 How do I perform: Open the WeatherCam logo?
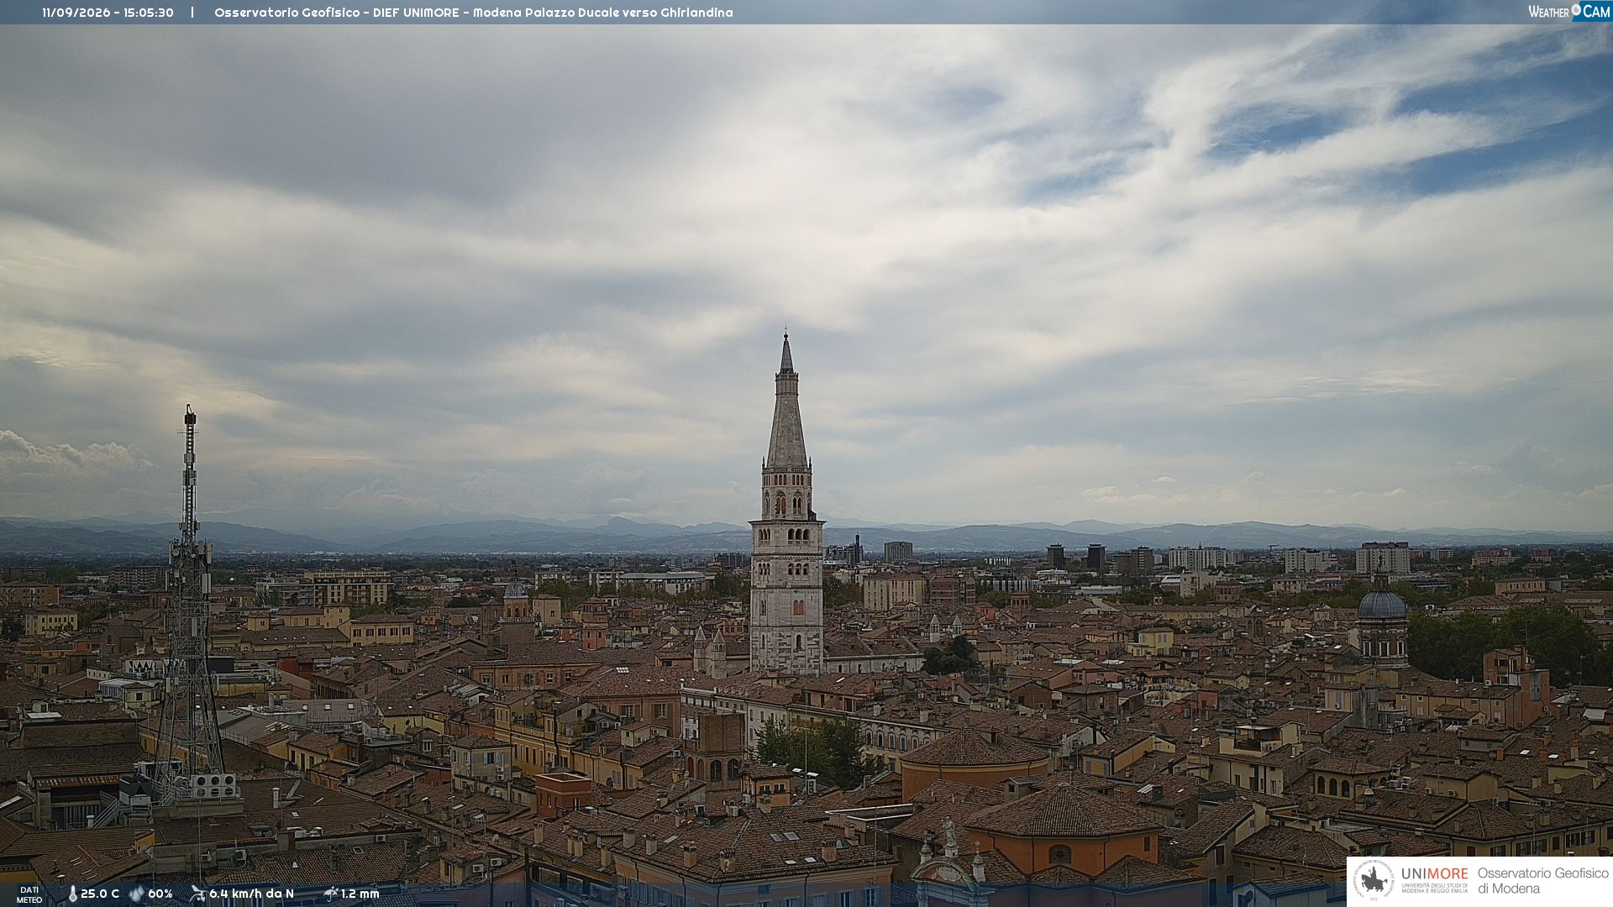click(x=1568, y=12)
